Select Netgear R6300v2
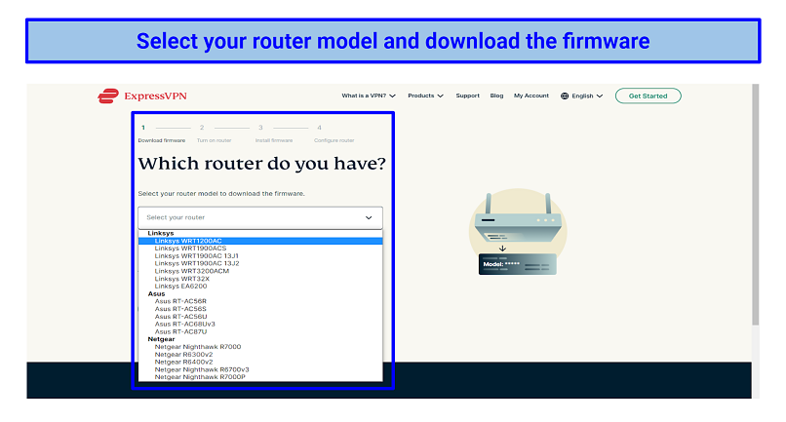This screenshot has height=422, width=786. tap(260, 355)
